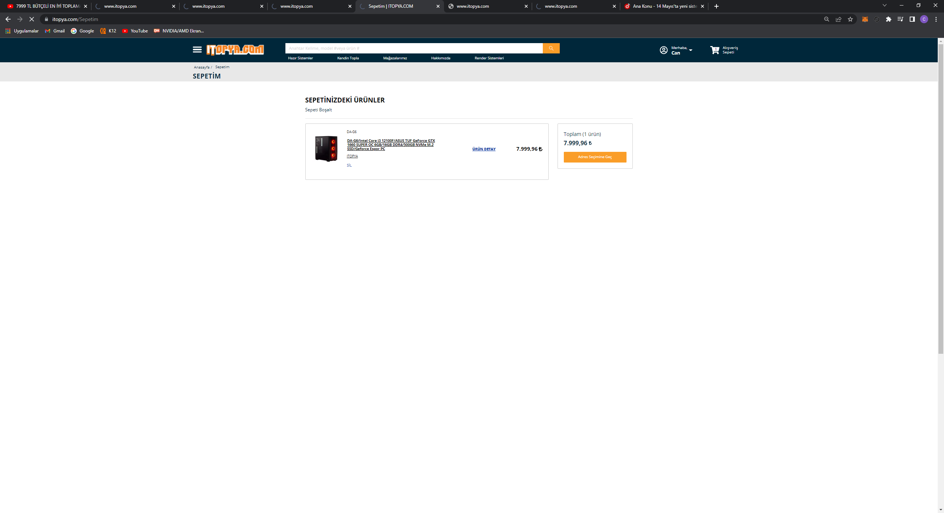Click the ÜRÜN DETAY link
944x513 pixels.
point(484,149)
